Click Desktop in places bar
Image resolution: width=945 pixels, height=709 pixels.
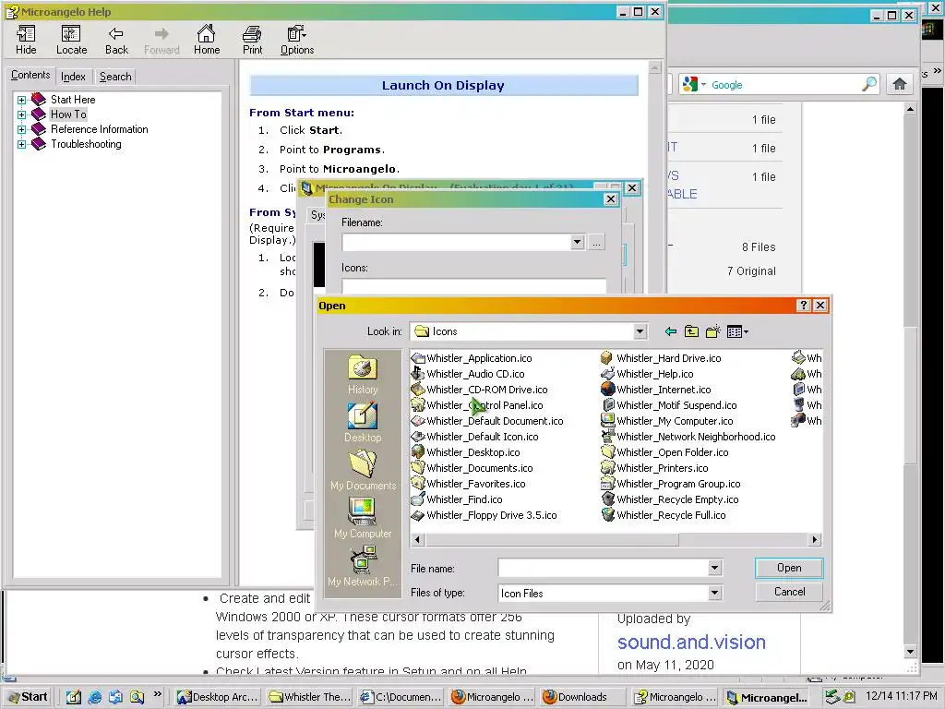(362, 423)
